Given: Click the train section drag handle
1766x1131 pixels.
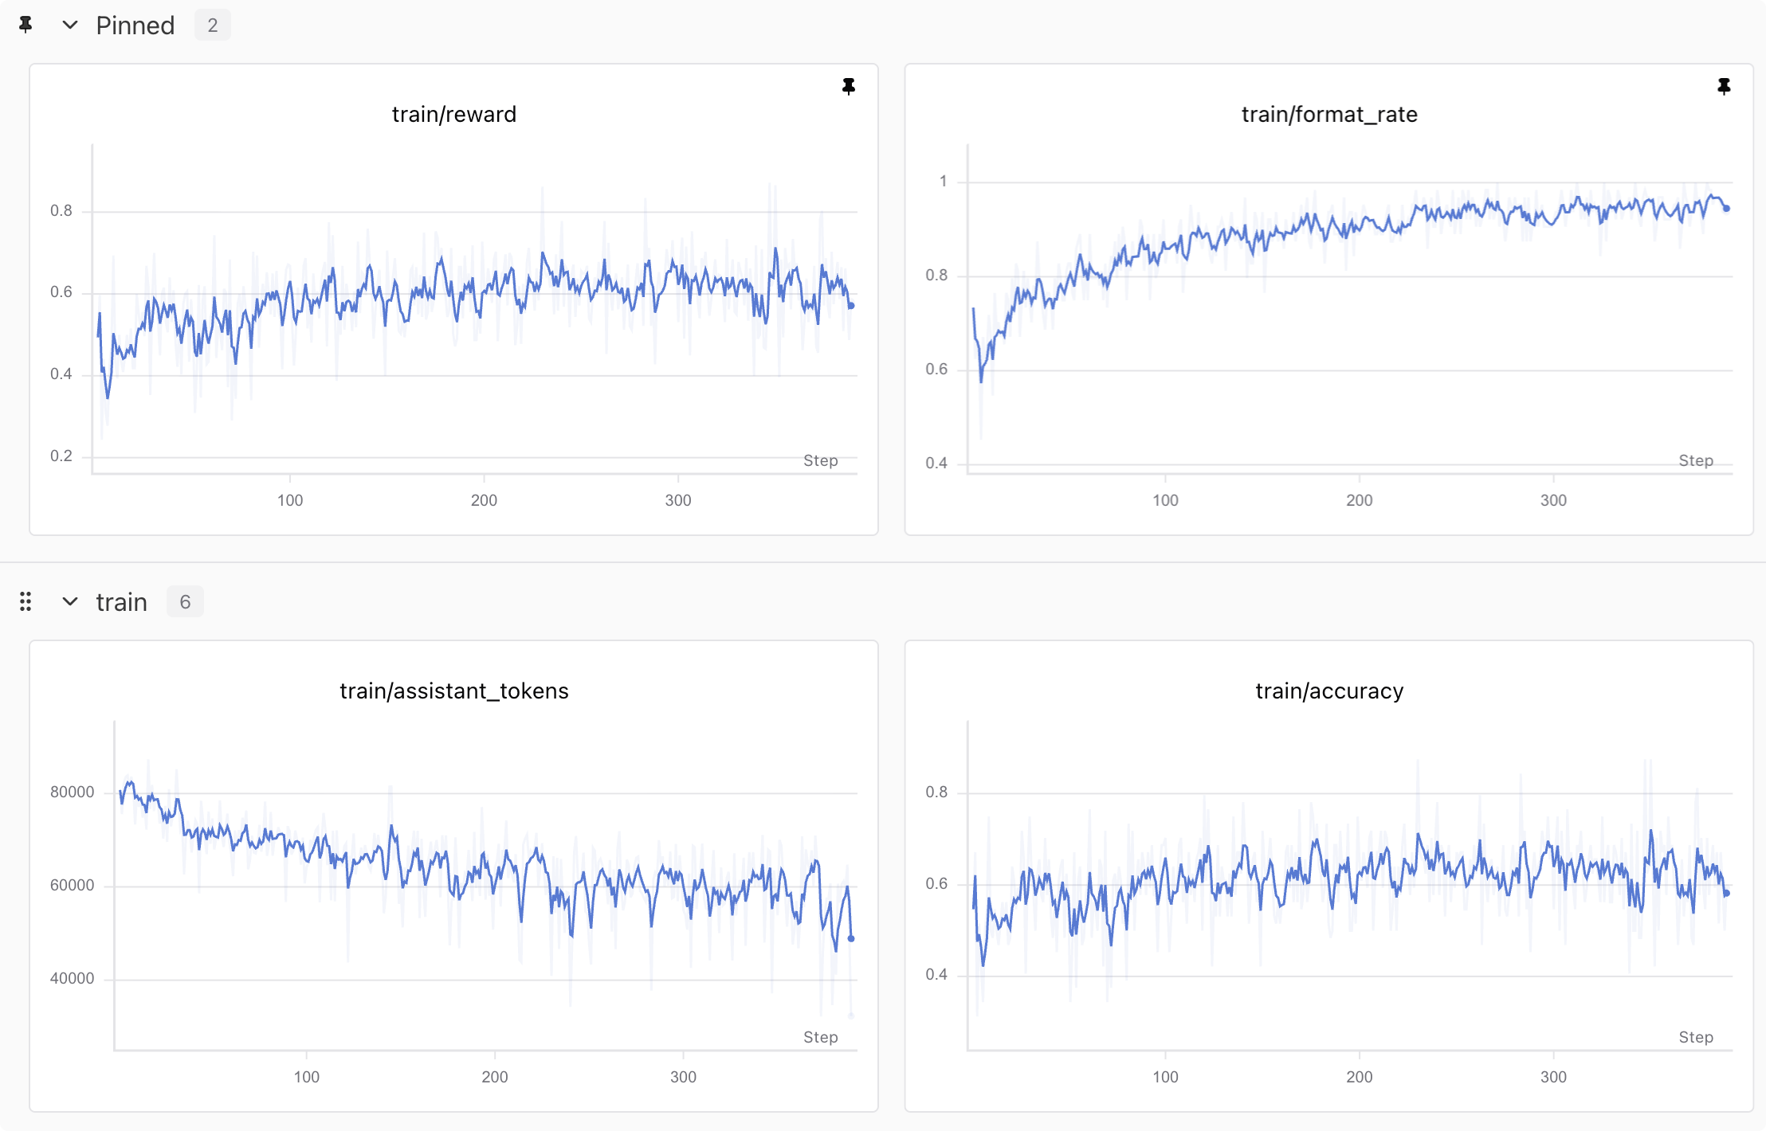Looking at the screenshot, I should (26, 601).
